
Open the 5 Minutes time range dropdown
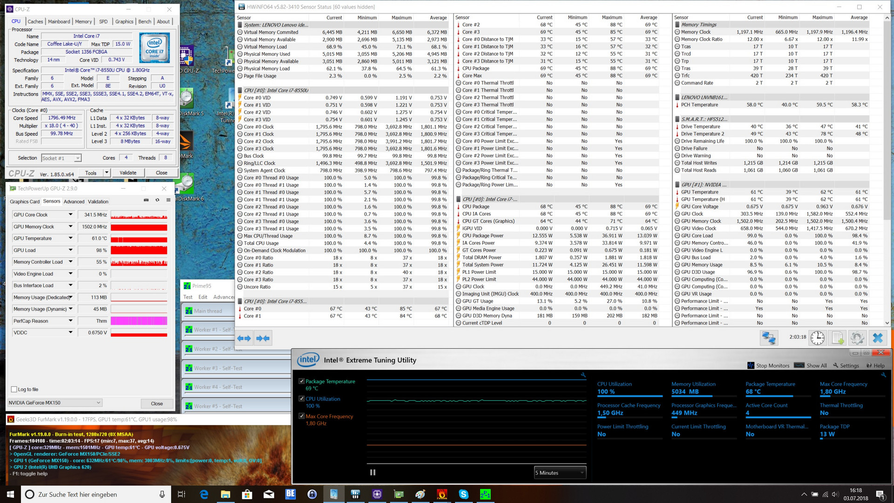coord(560,473)
